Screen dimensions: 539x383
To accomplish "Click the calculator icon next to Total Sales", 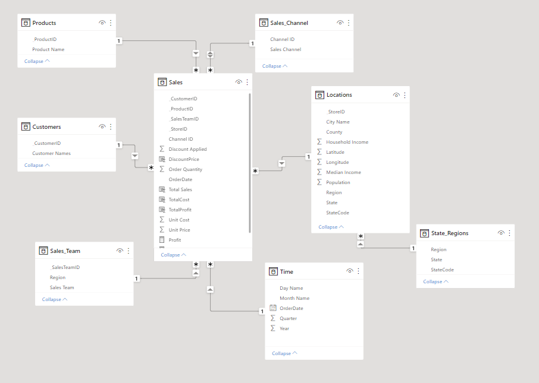I will point(162,189).
